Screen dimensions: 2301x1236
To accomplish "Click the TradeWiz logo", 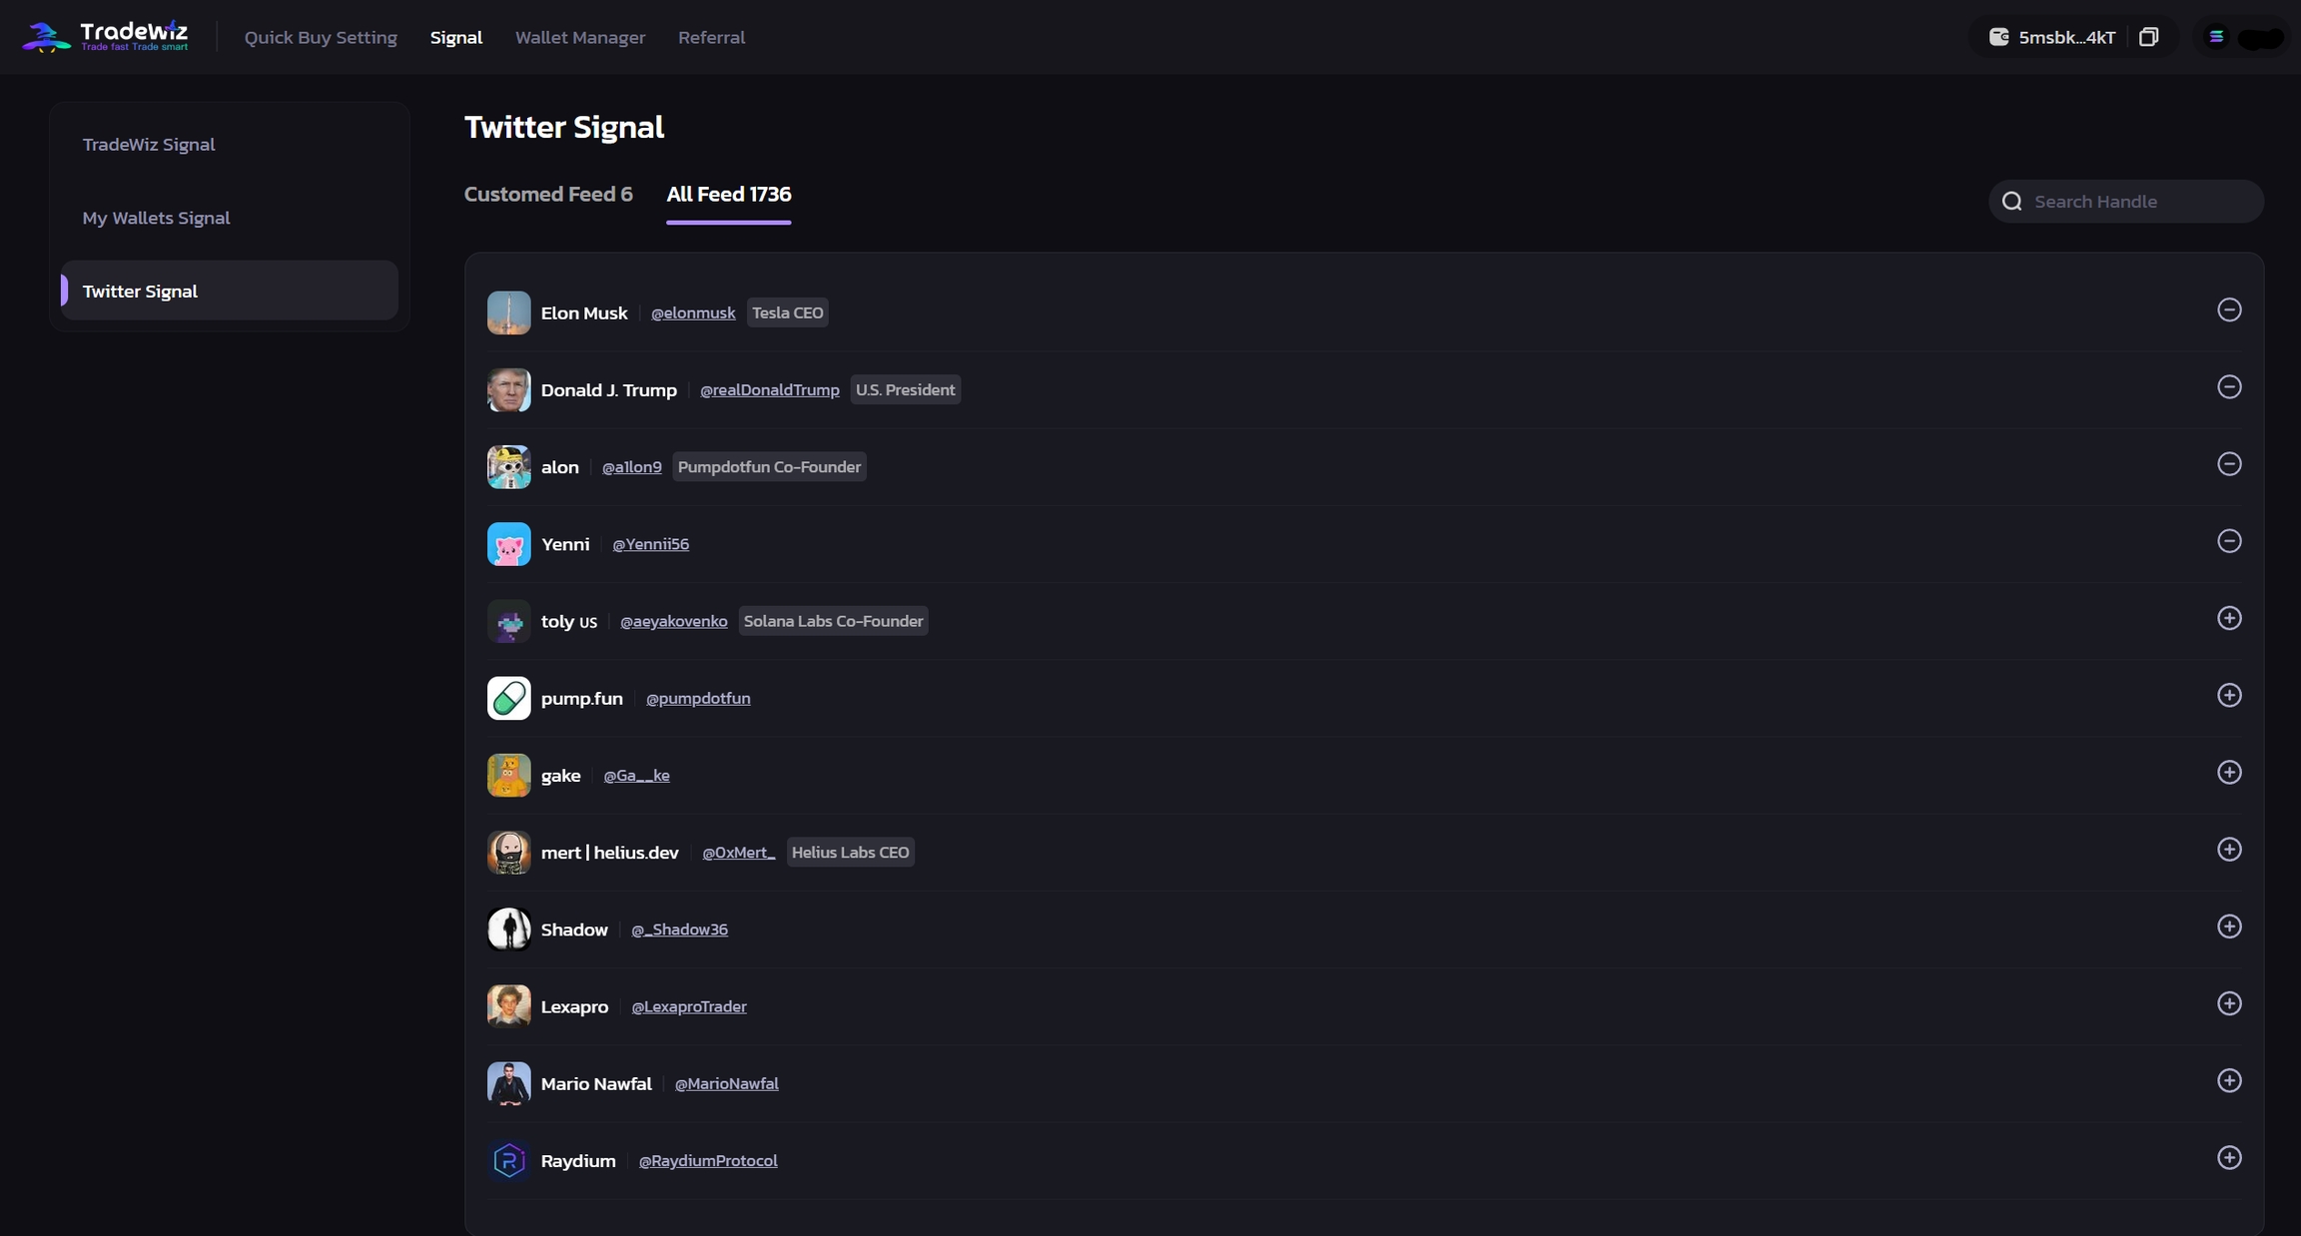I will 105,37.
